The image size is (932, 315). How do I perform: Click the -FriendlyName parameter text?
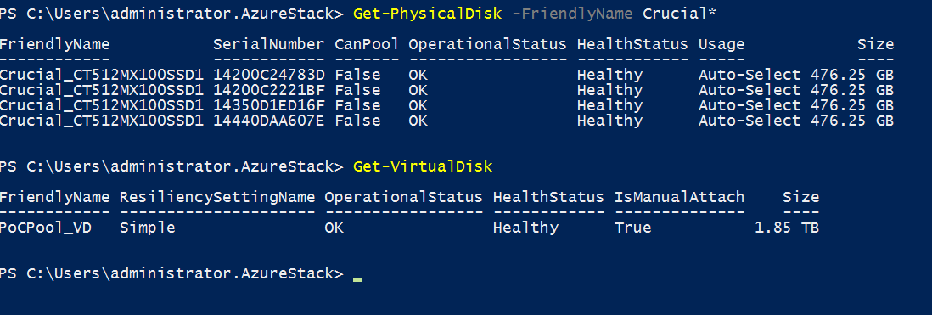[572, 14]
